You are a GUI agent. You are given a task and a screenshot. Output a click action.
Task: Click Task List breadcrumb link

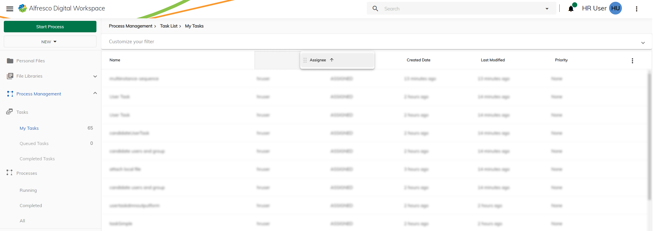point(169,26)
